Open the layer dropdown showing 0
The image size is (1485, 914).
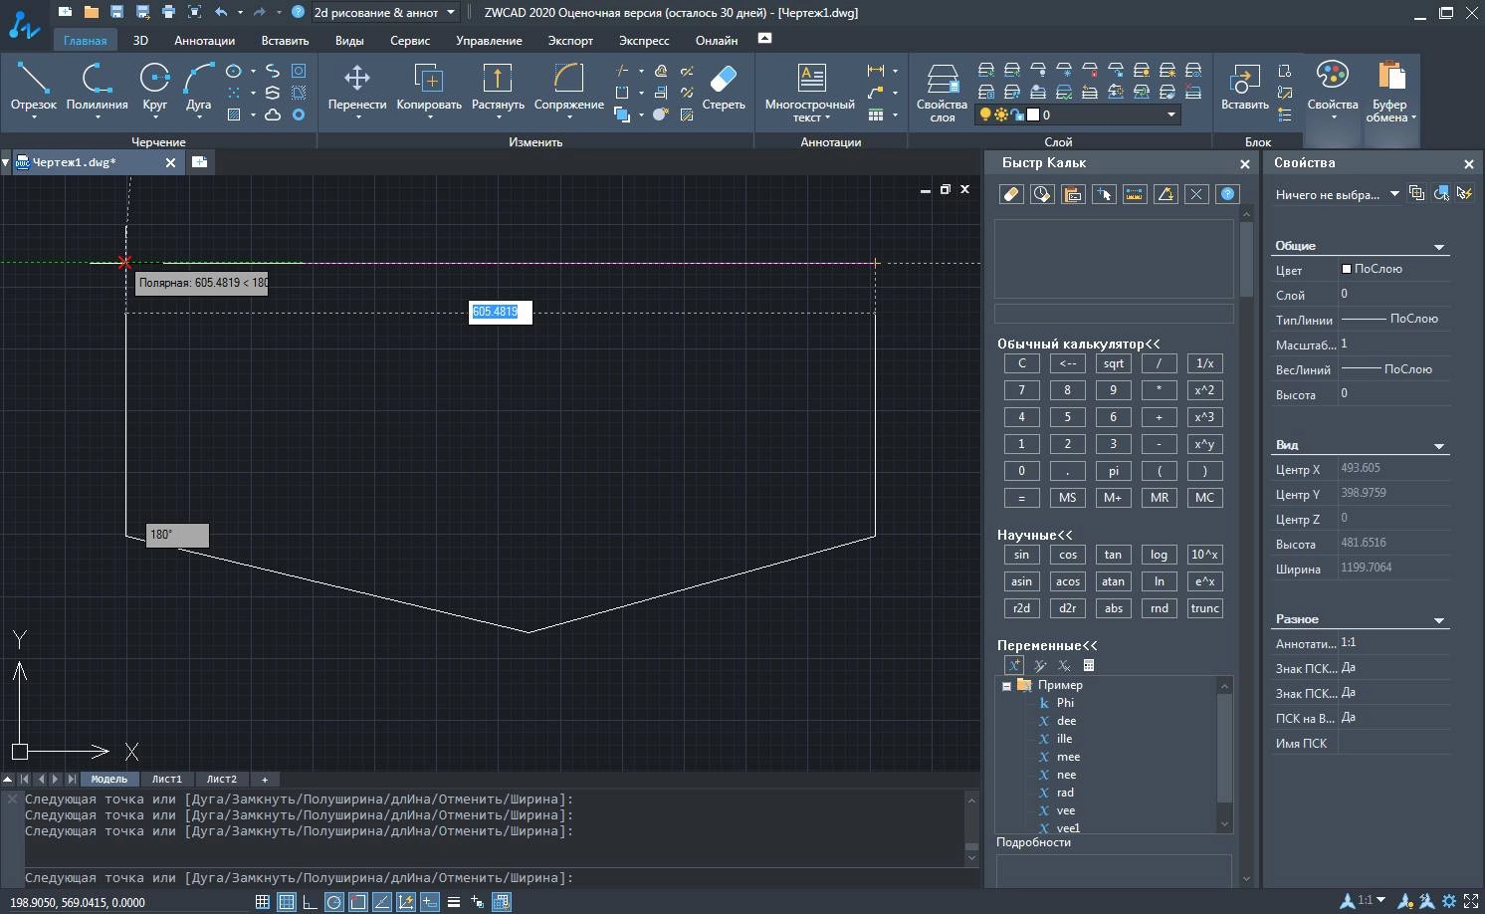(x=1079, y=114)
